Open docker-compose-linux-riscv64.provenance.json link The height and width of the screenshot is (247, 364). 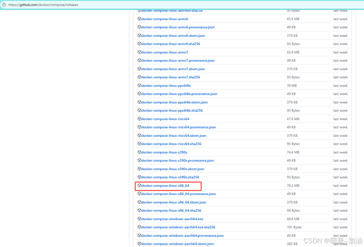178,127
